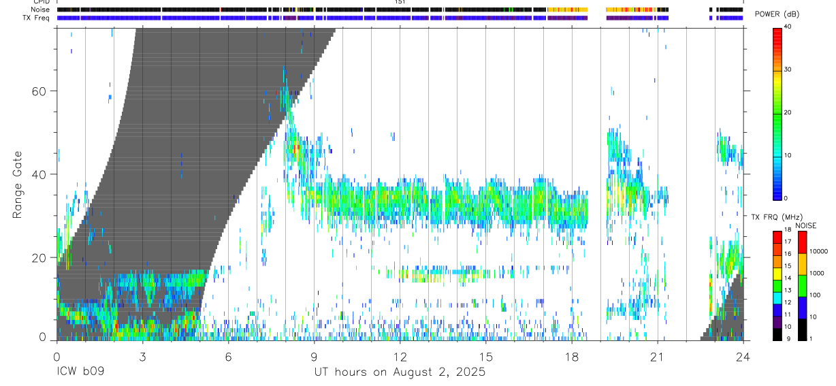Click x-axis tick label "21"
836x386 pixels.
pyautogui.click(x=657, y=356)
